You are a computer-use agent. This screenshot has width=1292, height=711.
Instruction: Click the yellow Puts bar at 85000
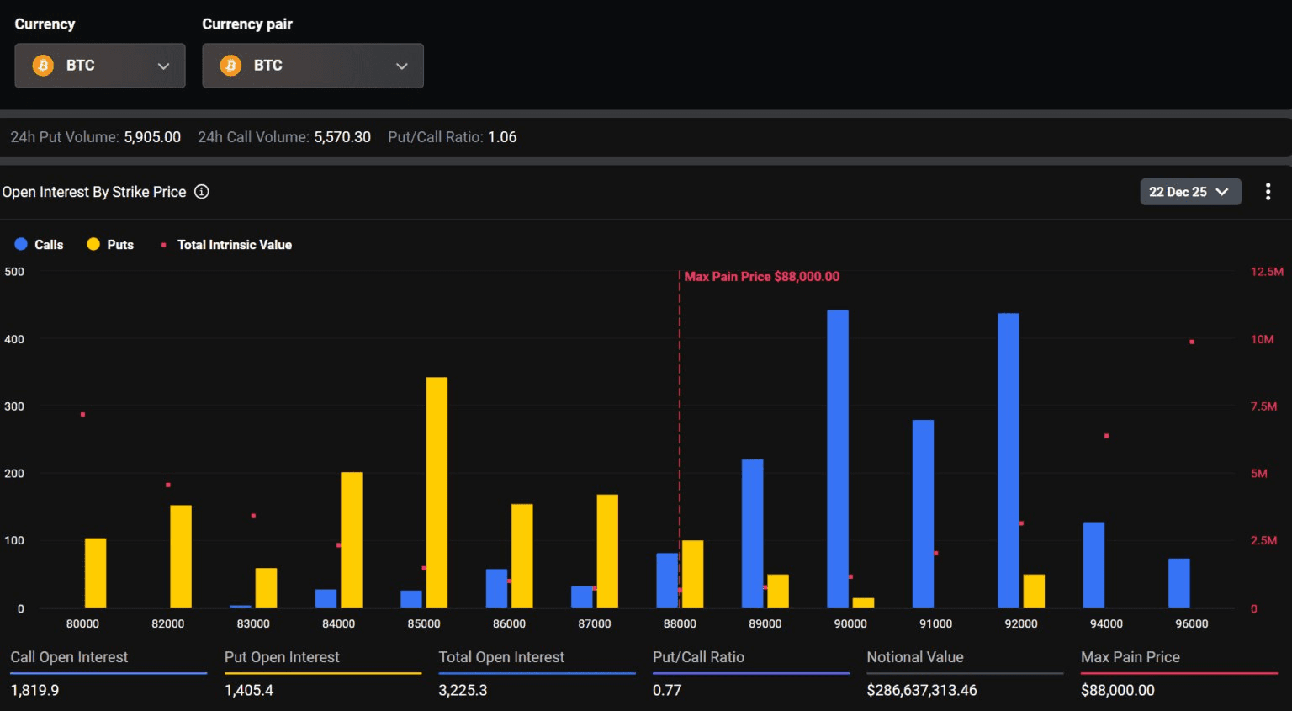pos(437,492)
